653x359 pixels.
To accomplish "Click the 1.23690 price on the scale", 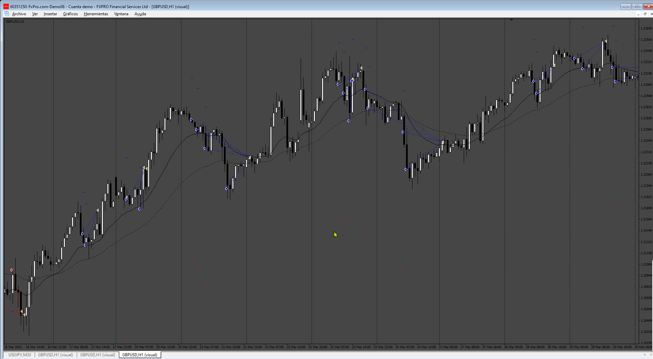I will (x=646, y=28).
